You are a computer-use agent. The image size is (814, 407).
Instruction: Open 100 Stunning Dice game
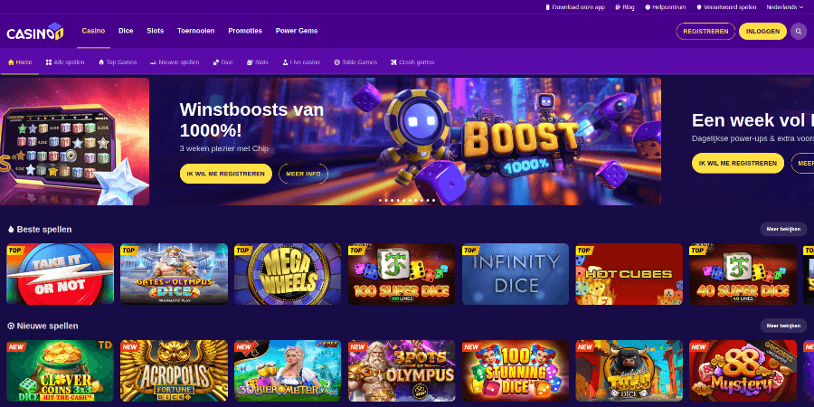tap(515, 371)
